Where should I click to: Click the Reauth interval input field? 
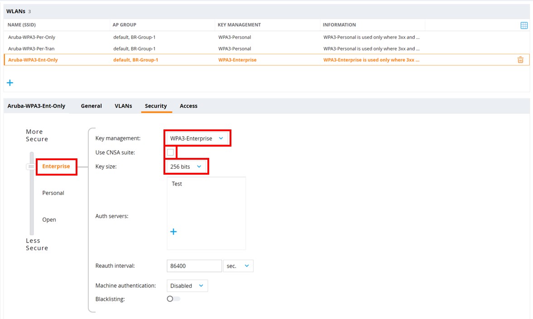click(x=194, y=266)
